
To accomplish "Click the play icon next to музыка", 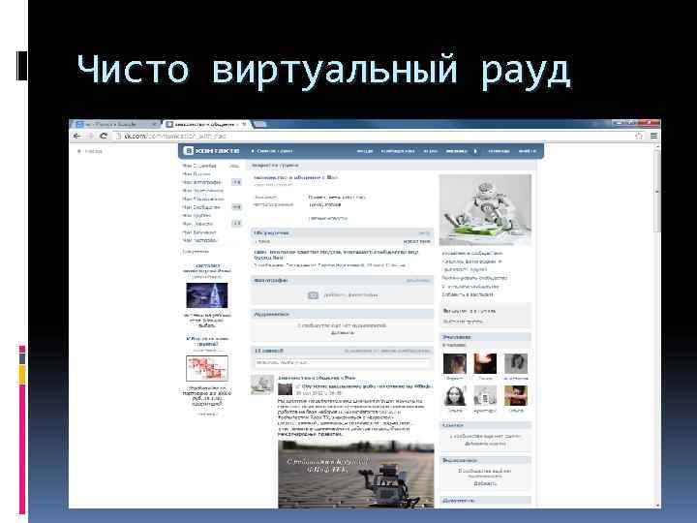I will pyautogui.click(x=475, y=151).
